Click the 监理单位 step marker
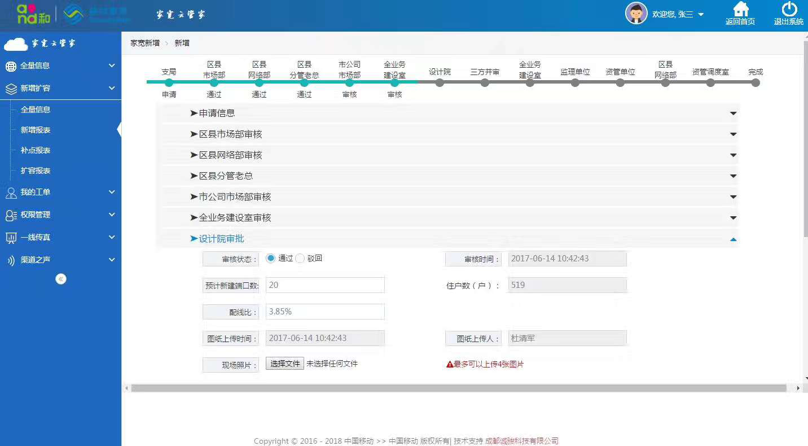808x446 pixels. [x=575, y=83]
